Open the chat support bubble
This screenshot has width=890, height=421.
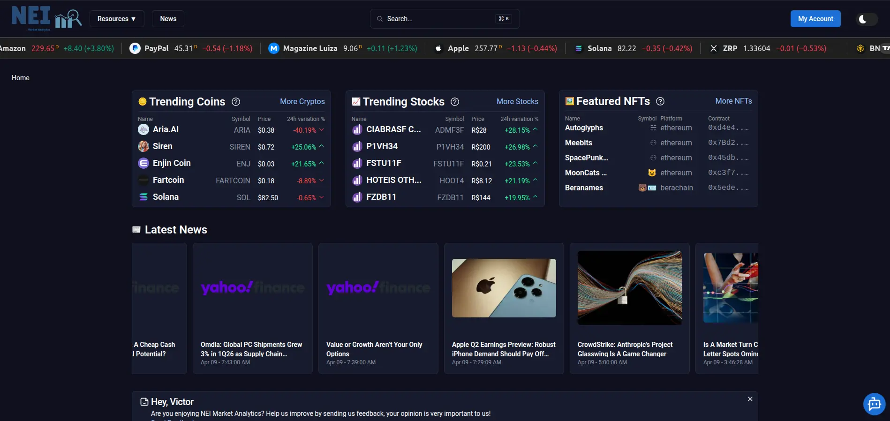(x=875, y=404)
